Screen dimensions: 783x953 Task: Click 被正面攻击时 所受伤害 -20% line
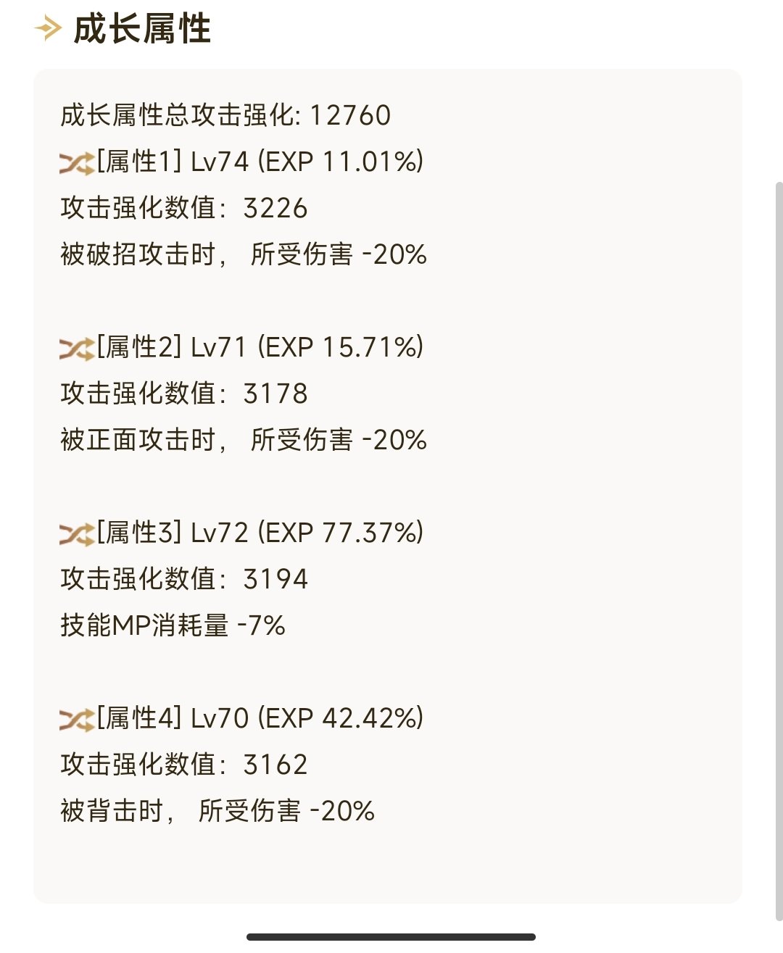pyautogui.click(x=244, y=440)
